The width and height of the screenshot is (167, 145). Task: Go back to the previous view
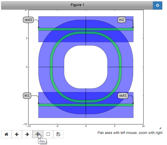(17, 134)
